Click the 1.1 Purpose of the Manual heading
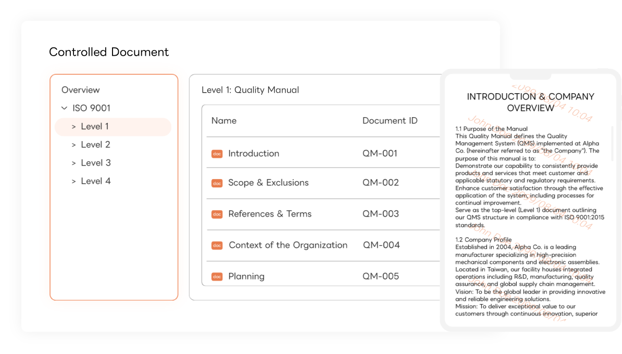Image resolution: width=622 pixels, height=354 pixels. click(491, 129)
